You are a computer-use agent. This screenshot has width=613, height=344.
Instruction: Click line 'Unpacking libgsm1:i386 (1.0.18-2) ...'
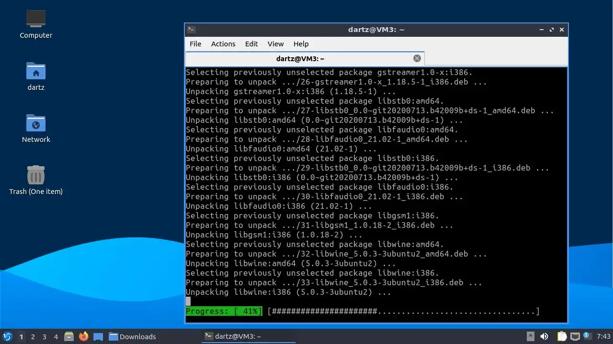click(274, 235)
